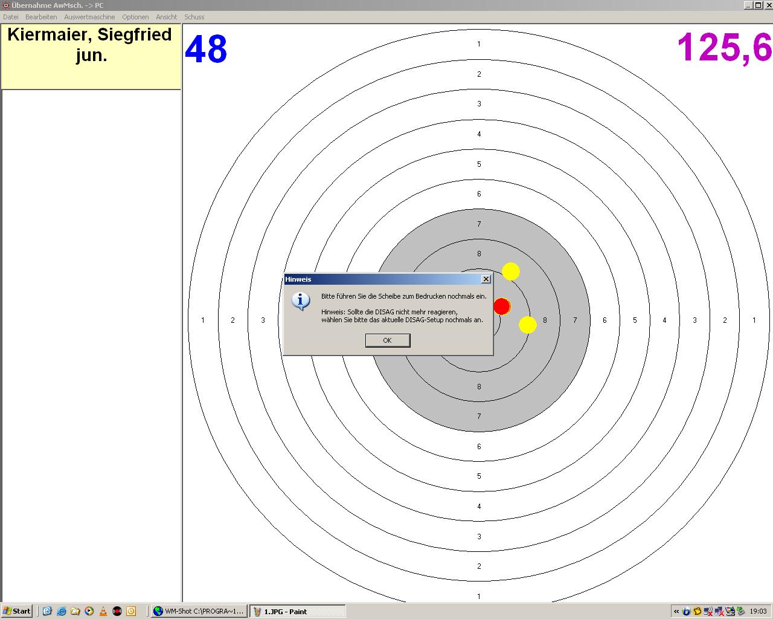
Task: Click the lower yellow shot marker
Action: pos(528,325)
